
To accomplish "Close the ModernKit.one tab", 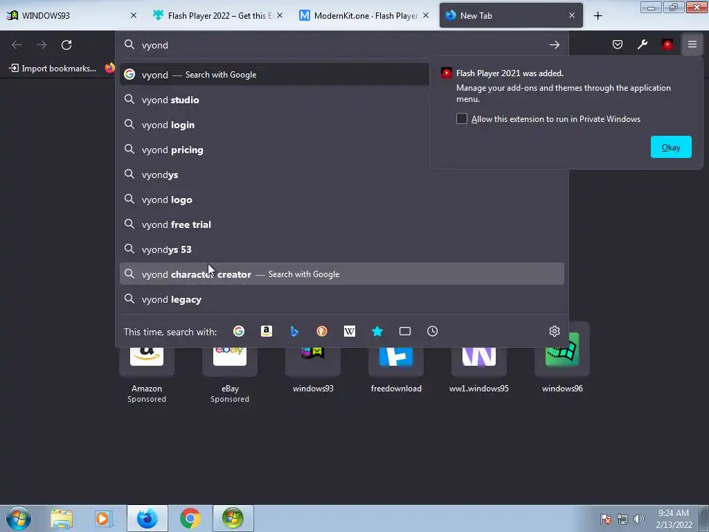I will pyautogui.click(x=426, y=15).
